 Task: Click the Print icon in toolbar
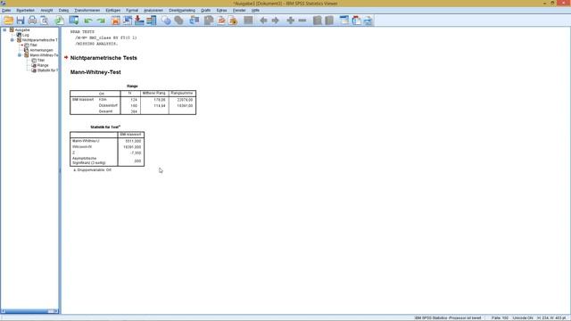[32, 21]
